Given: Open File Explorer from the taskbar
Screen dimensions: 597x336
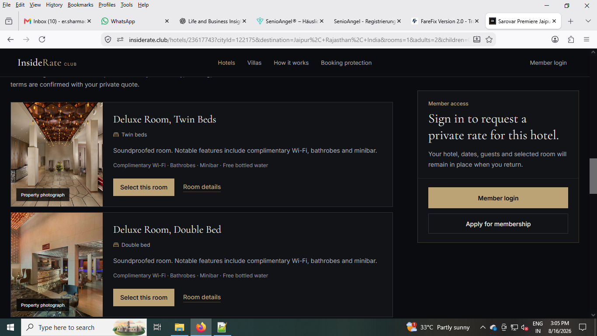Looking at the screenshot, I should coord(180,327).
